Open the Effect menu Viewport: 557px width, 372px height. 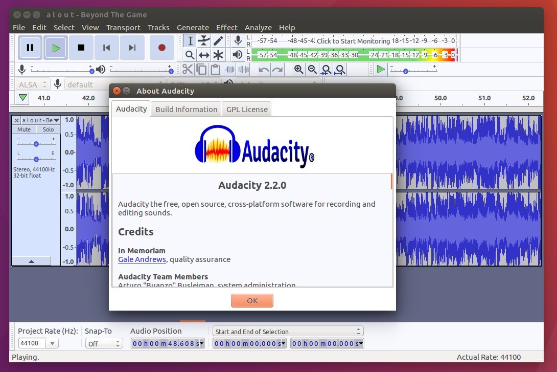tap(227, 28)
